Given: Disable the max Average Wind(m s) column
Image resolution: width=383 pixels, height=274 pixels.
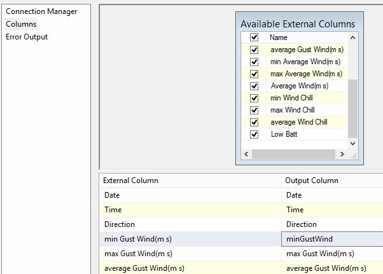Looking at the screenshot, I should click(254, 74).
